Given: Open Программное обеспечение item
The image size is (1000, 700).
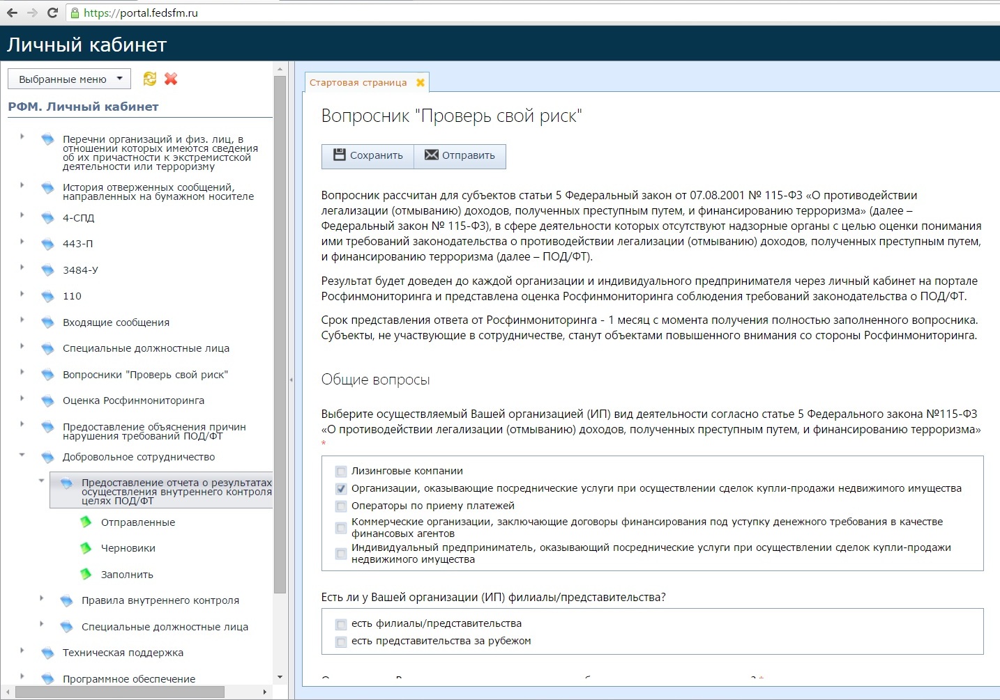Looking at the screenshot, I should pos(129,679).
